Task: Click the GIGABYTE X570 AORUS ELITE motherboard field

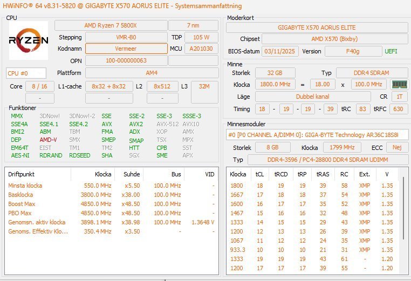Action: click(x=317, y=27)
